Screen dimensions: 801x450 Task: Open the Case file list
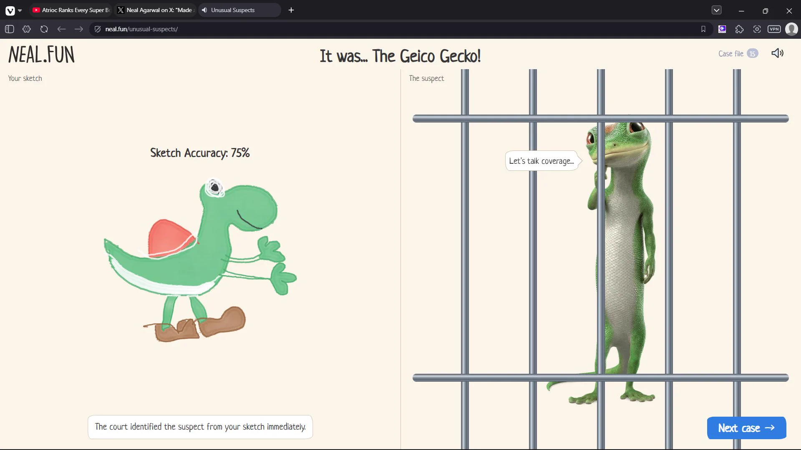click(738, 53)
